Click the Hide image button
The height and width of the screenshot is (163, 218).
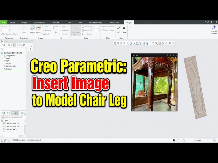(x=46, y=26)
